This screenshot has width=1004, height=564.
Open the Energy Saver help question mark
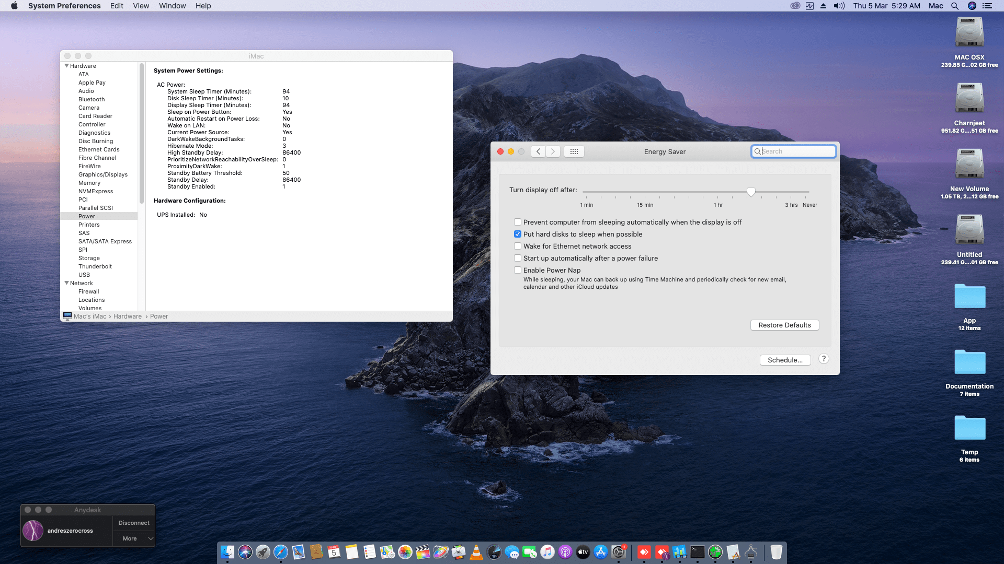pyautogui.click(x=824, y=359)
